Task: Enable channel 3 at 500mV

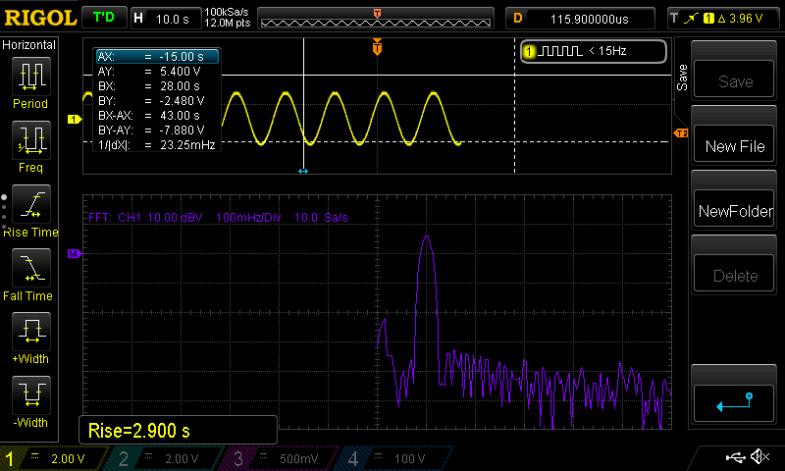Action: pyautogui.click(x=280, y=458)
